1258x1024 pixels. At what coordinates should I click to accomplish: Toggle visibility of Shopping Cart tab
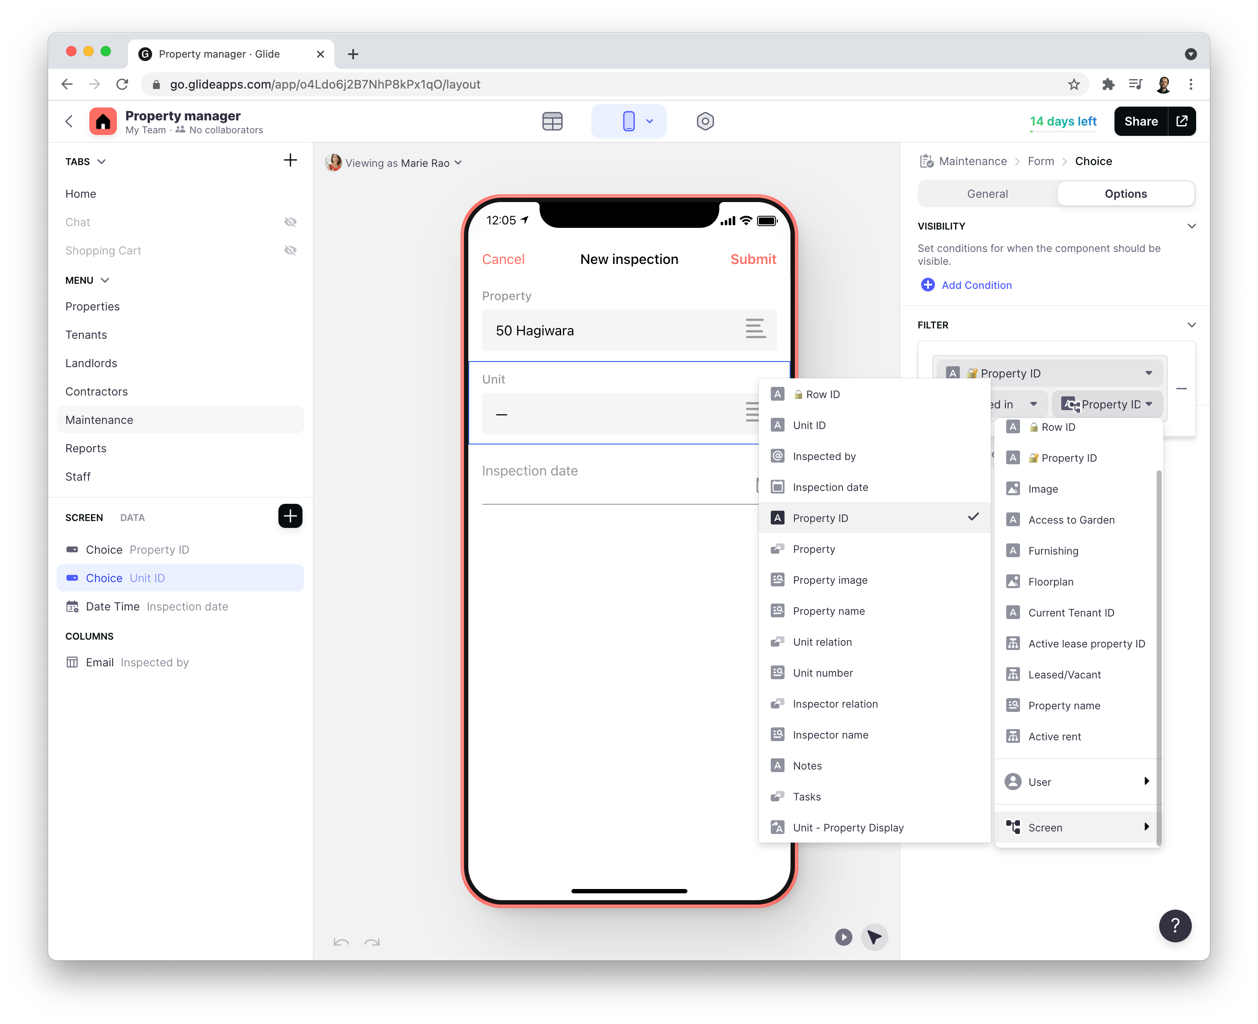point(290,251)
